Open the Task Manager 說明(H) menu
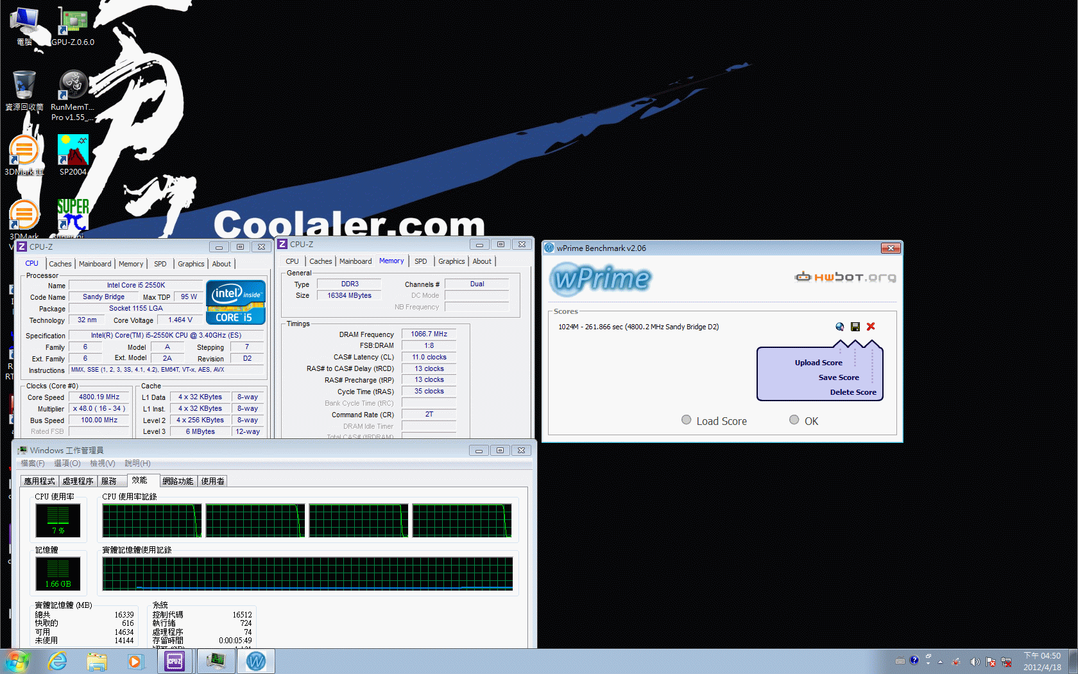1078x674 pixels. [x=137, y=463]
